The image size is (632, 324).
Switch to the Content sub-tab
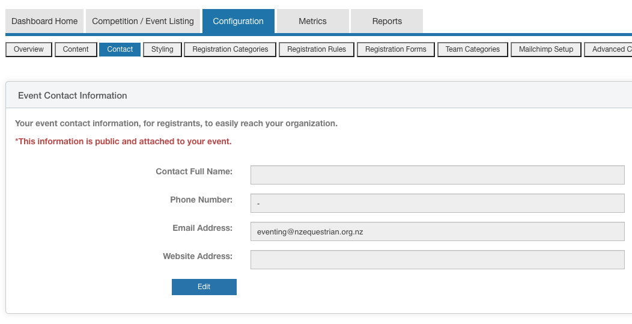click(x=76, y=49)
